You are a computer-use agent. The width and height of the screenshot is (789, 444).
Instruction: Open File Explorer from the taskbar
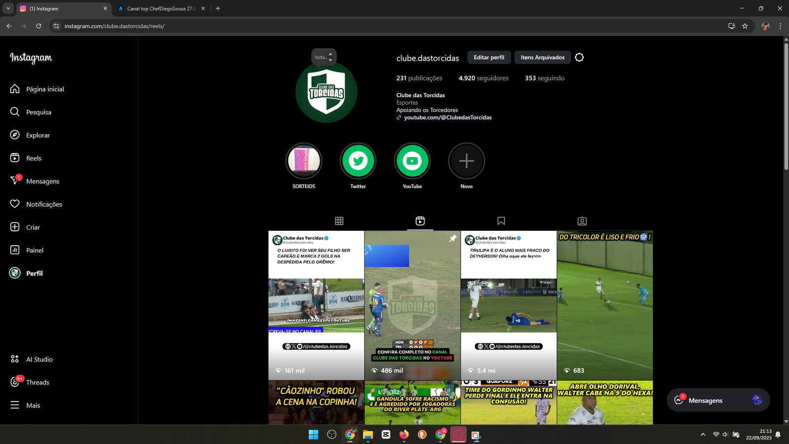368,434
